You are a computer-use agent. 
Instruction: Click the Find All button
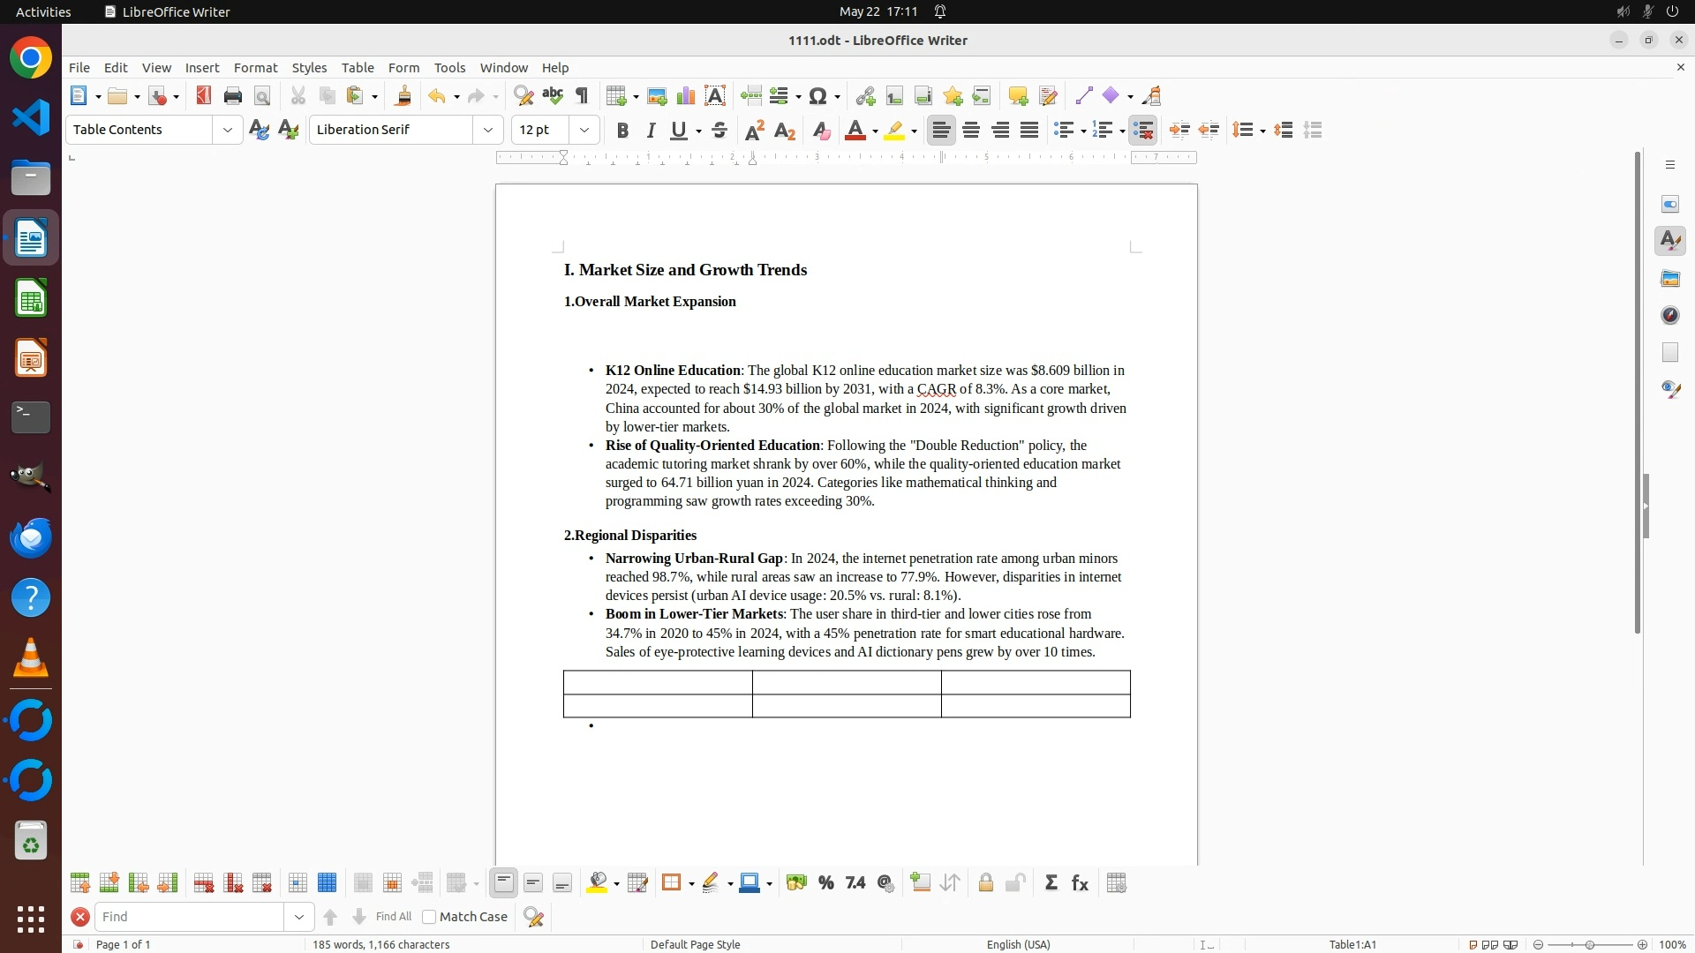(394, 917)
